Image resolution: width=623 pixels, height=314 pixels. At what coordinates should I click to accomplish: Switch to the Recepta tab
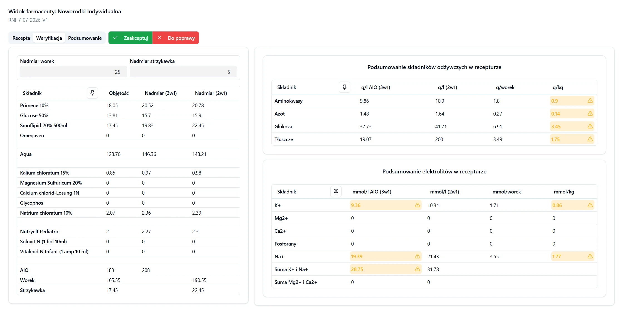click(x=21, y=38)
